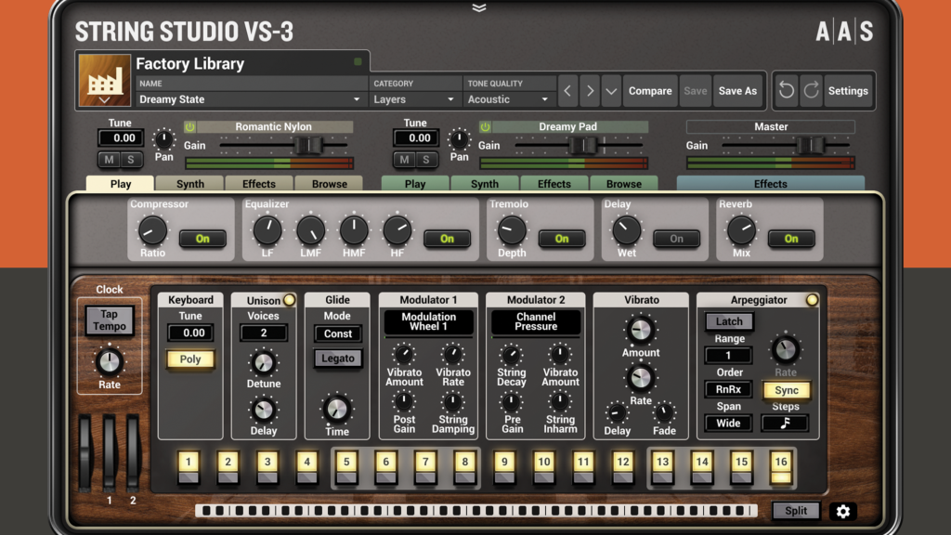The width and height of the screenshot is (951, 535).
Task: Click the AAS logo
Action: (x=844, y=31)
